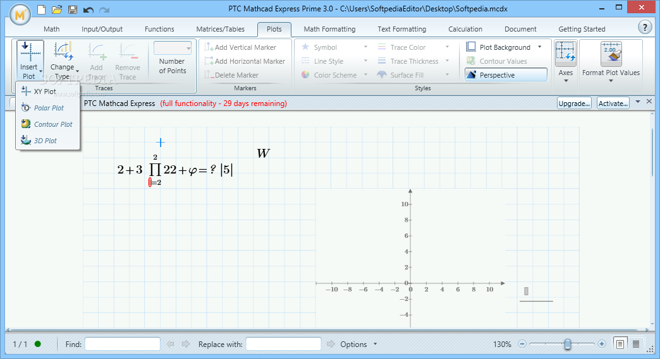660x359 pixels.
Task: Click the find previous arrow icon
Action: 171,344
